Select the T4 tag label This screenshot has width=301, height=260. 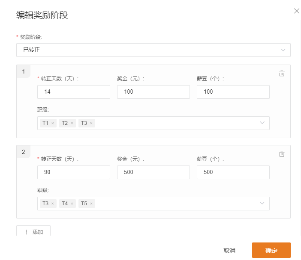click(65, 204)
